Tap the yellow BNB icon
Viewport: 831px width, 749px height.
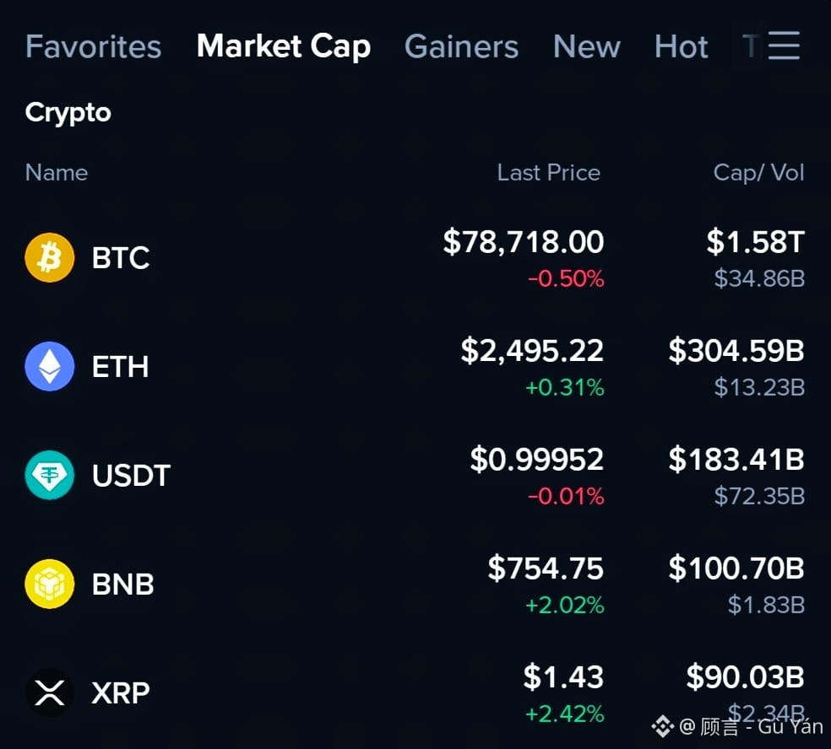[50, 584]
